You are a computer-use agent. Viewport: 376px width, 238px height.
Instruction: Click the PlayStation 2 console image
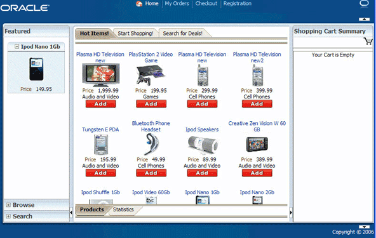(x=151, y=76)
